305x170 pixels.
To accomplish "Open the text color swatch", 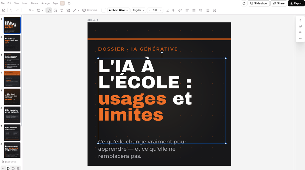I will pyautogui.click(x=104, y=10).
